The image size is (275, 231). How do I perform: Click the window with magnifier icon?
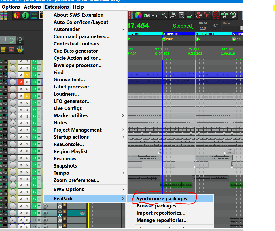[x=181, y=16]
